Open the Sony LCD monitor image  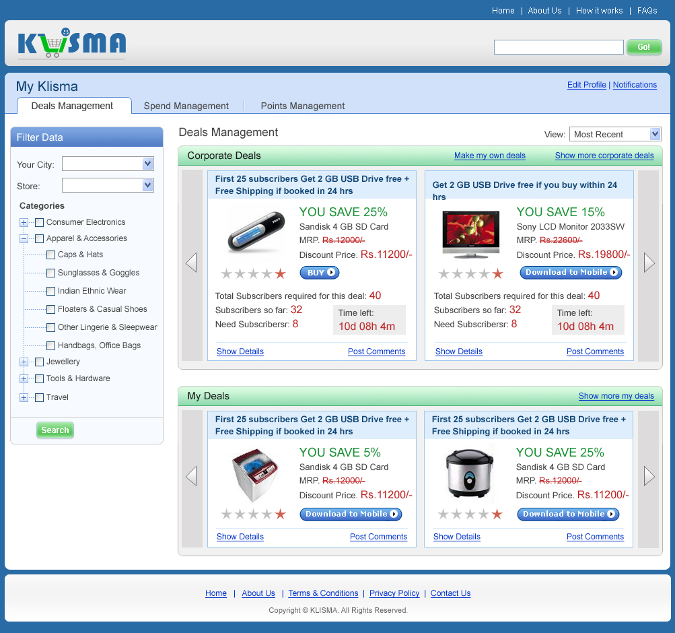click(x=471, y=234)
